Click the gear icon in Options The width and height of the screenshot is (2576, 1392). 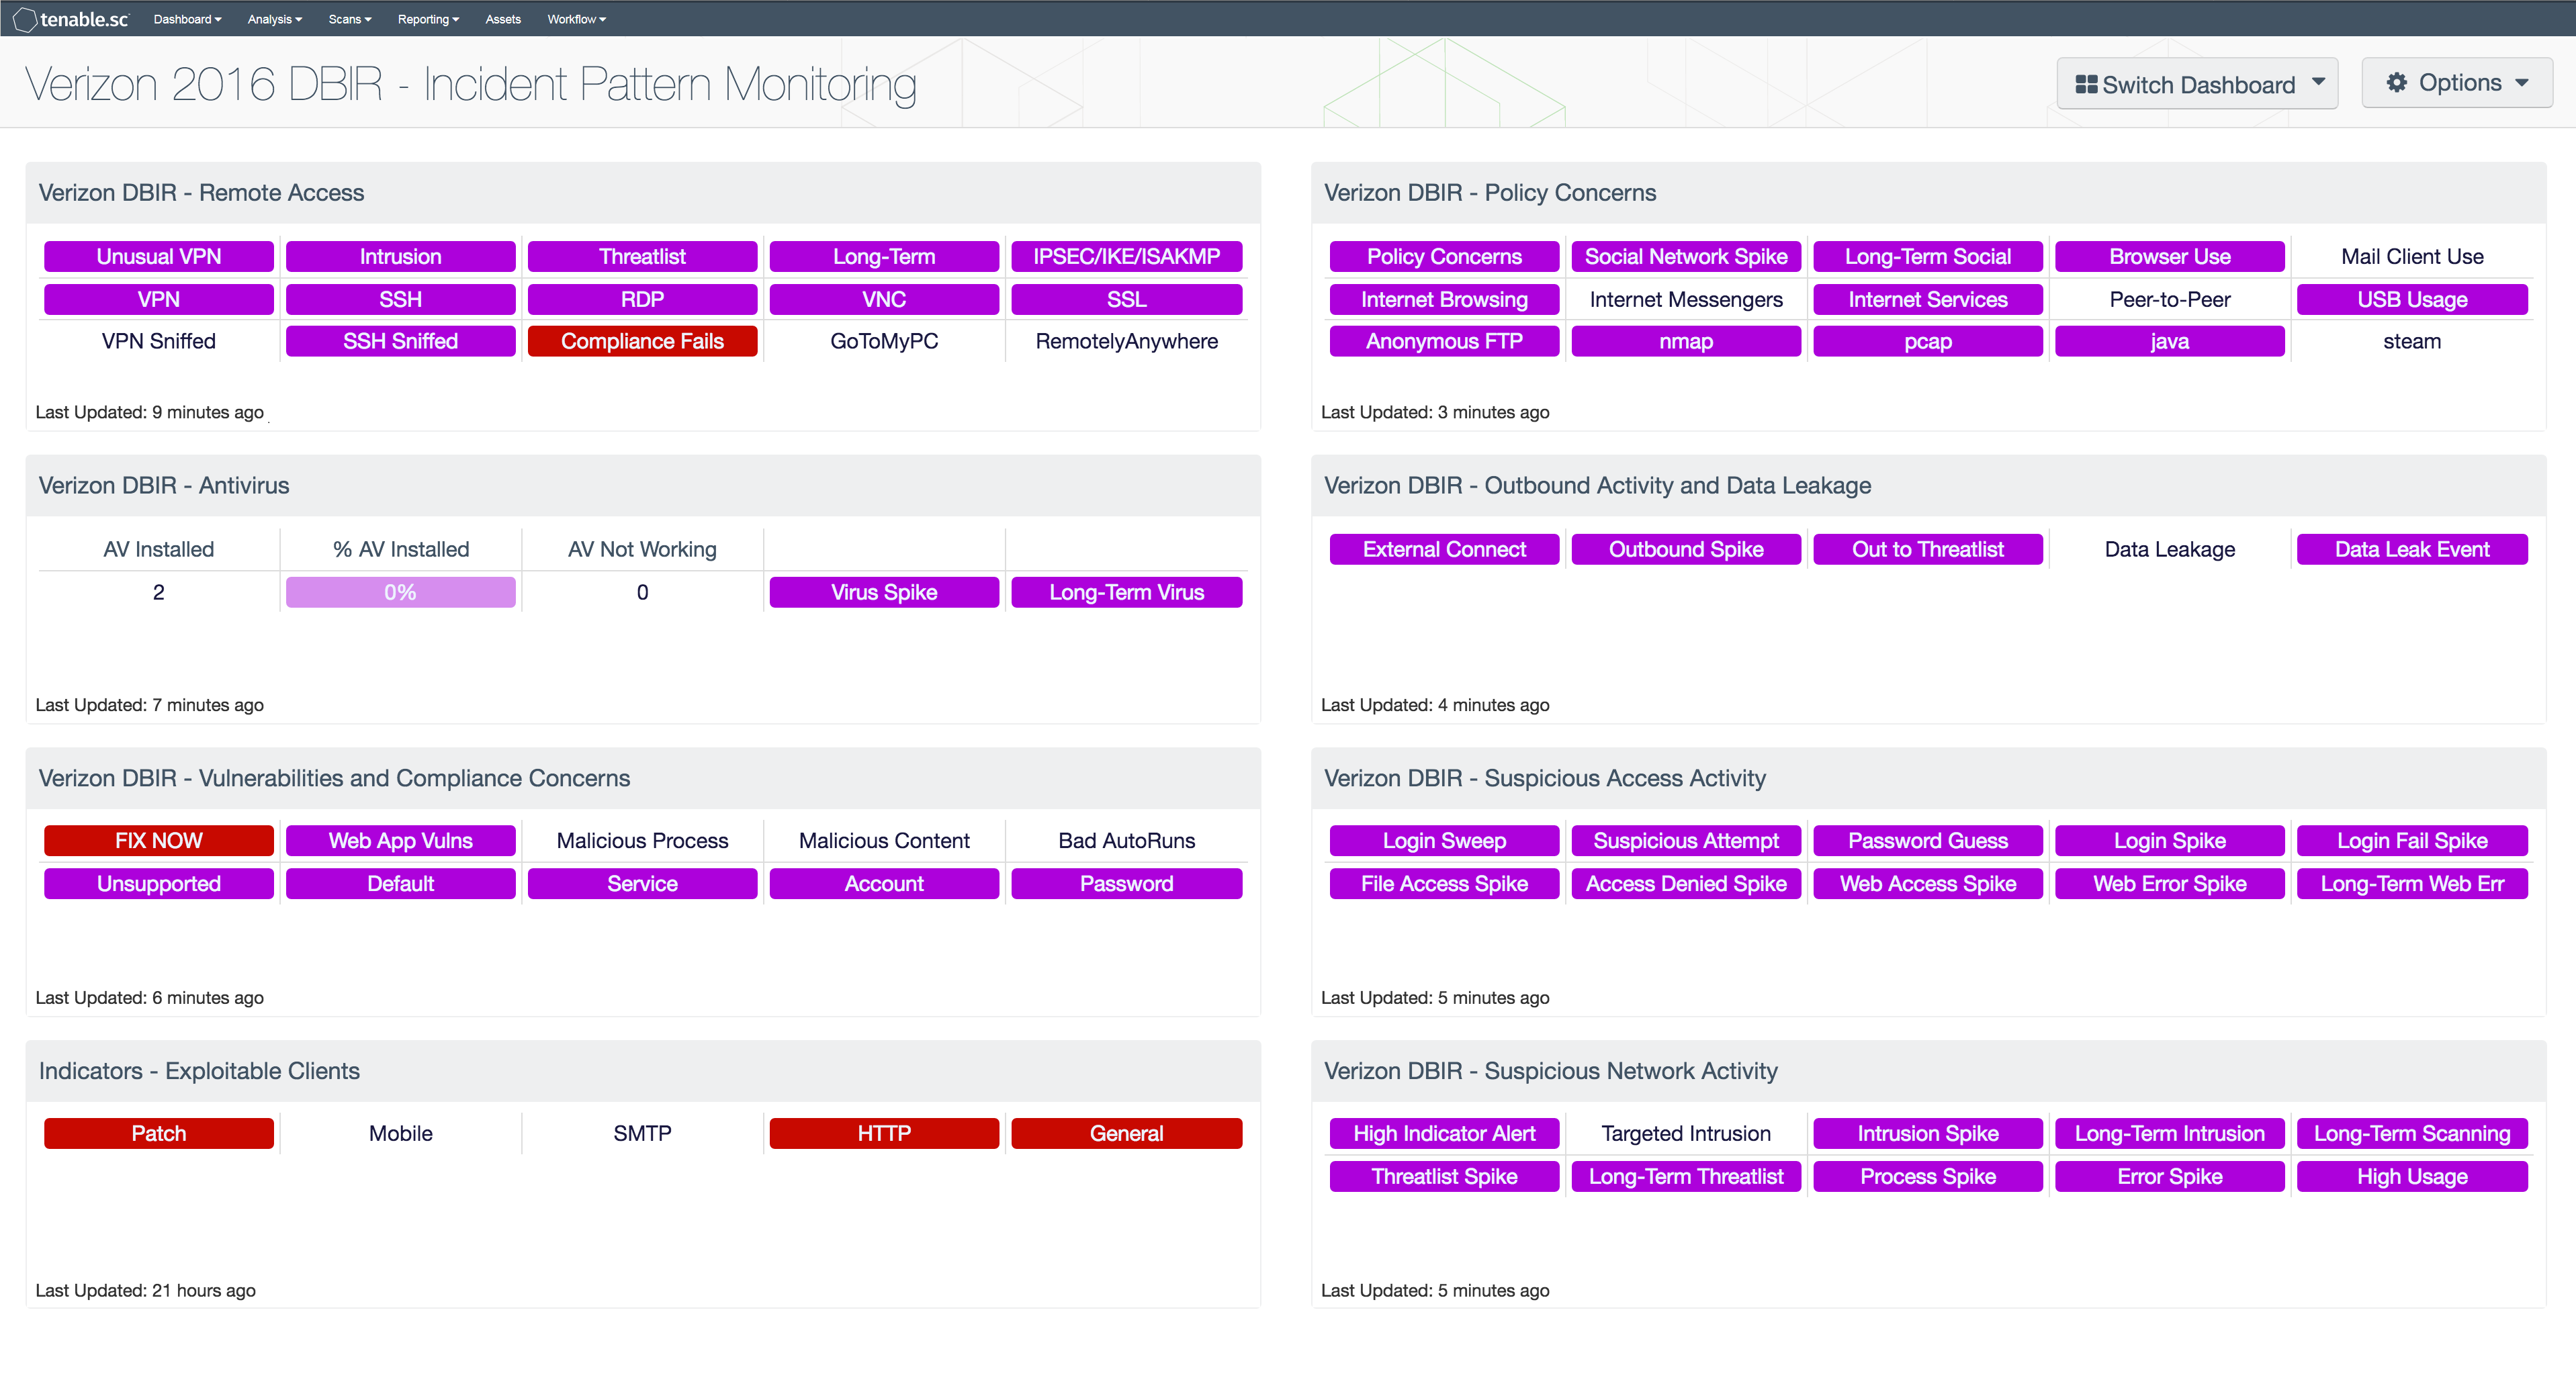click(x=2396, y=83)
